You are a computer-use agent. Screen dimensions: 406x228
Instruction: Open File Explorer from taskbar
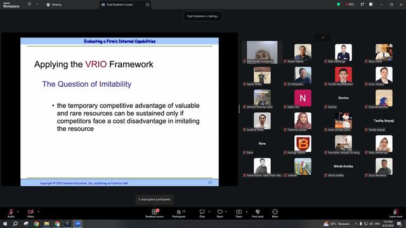(x=46, y=224)
